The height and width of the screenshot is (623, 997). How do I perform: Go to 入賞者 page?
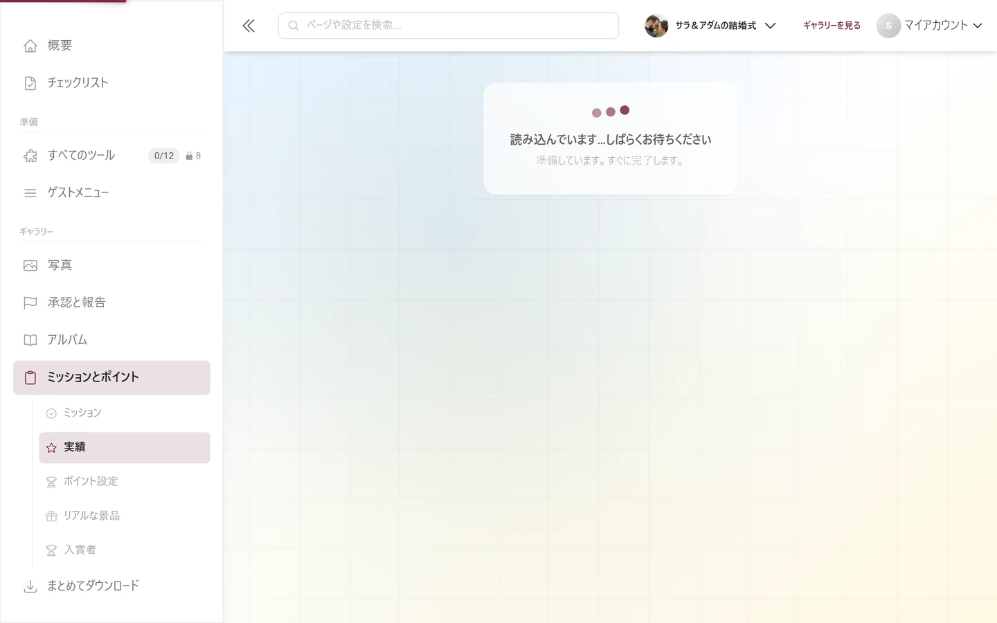(x=125, y=550)
